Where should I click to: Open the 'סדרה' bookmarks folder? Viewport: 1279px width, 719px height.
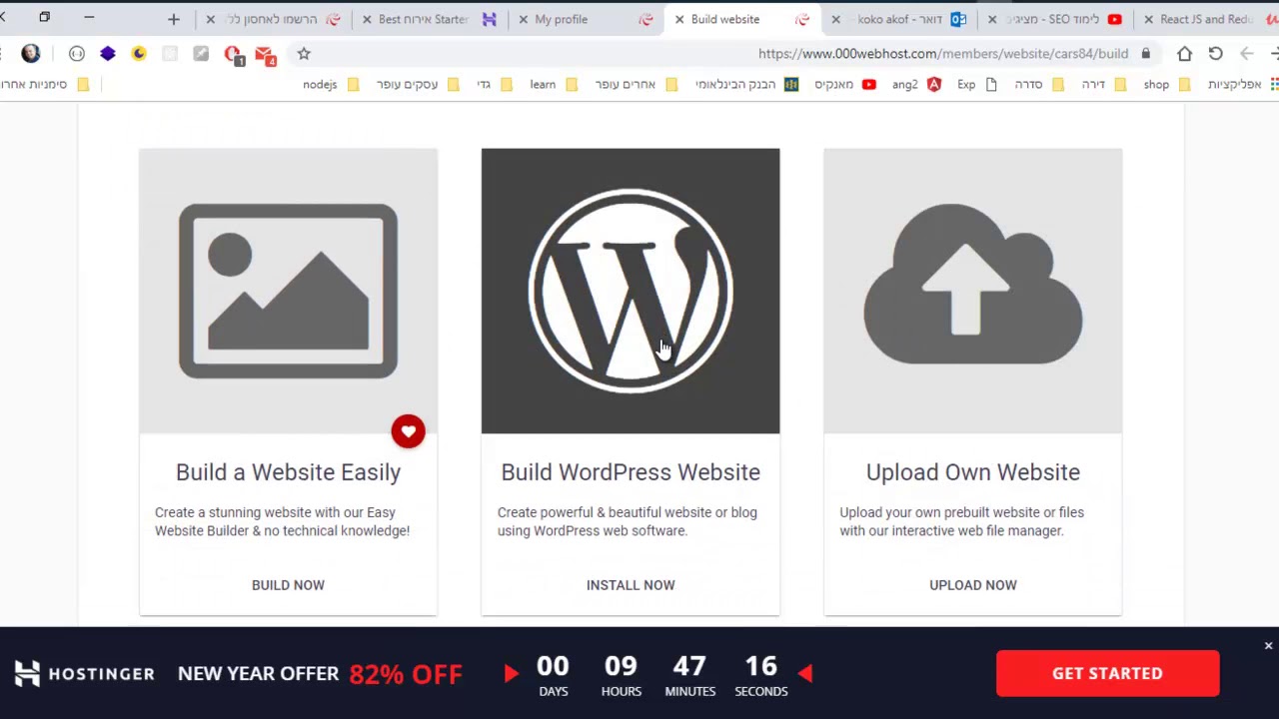[x=1038, y=85]
